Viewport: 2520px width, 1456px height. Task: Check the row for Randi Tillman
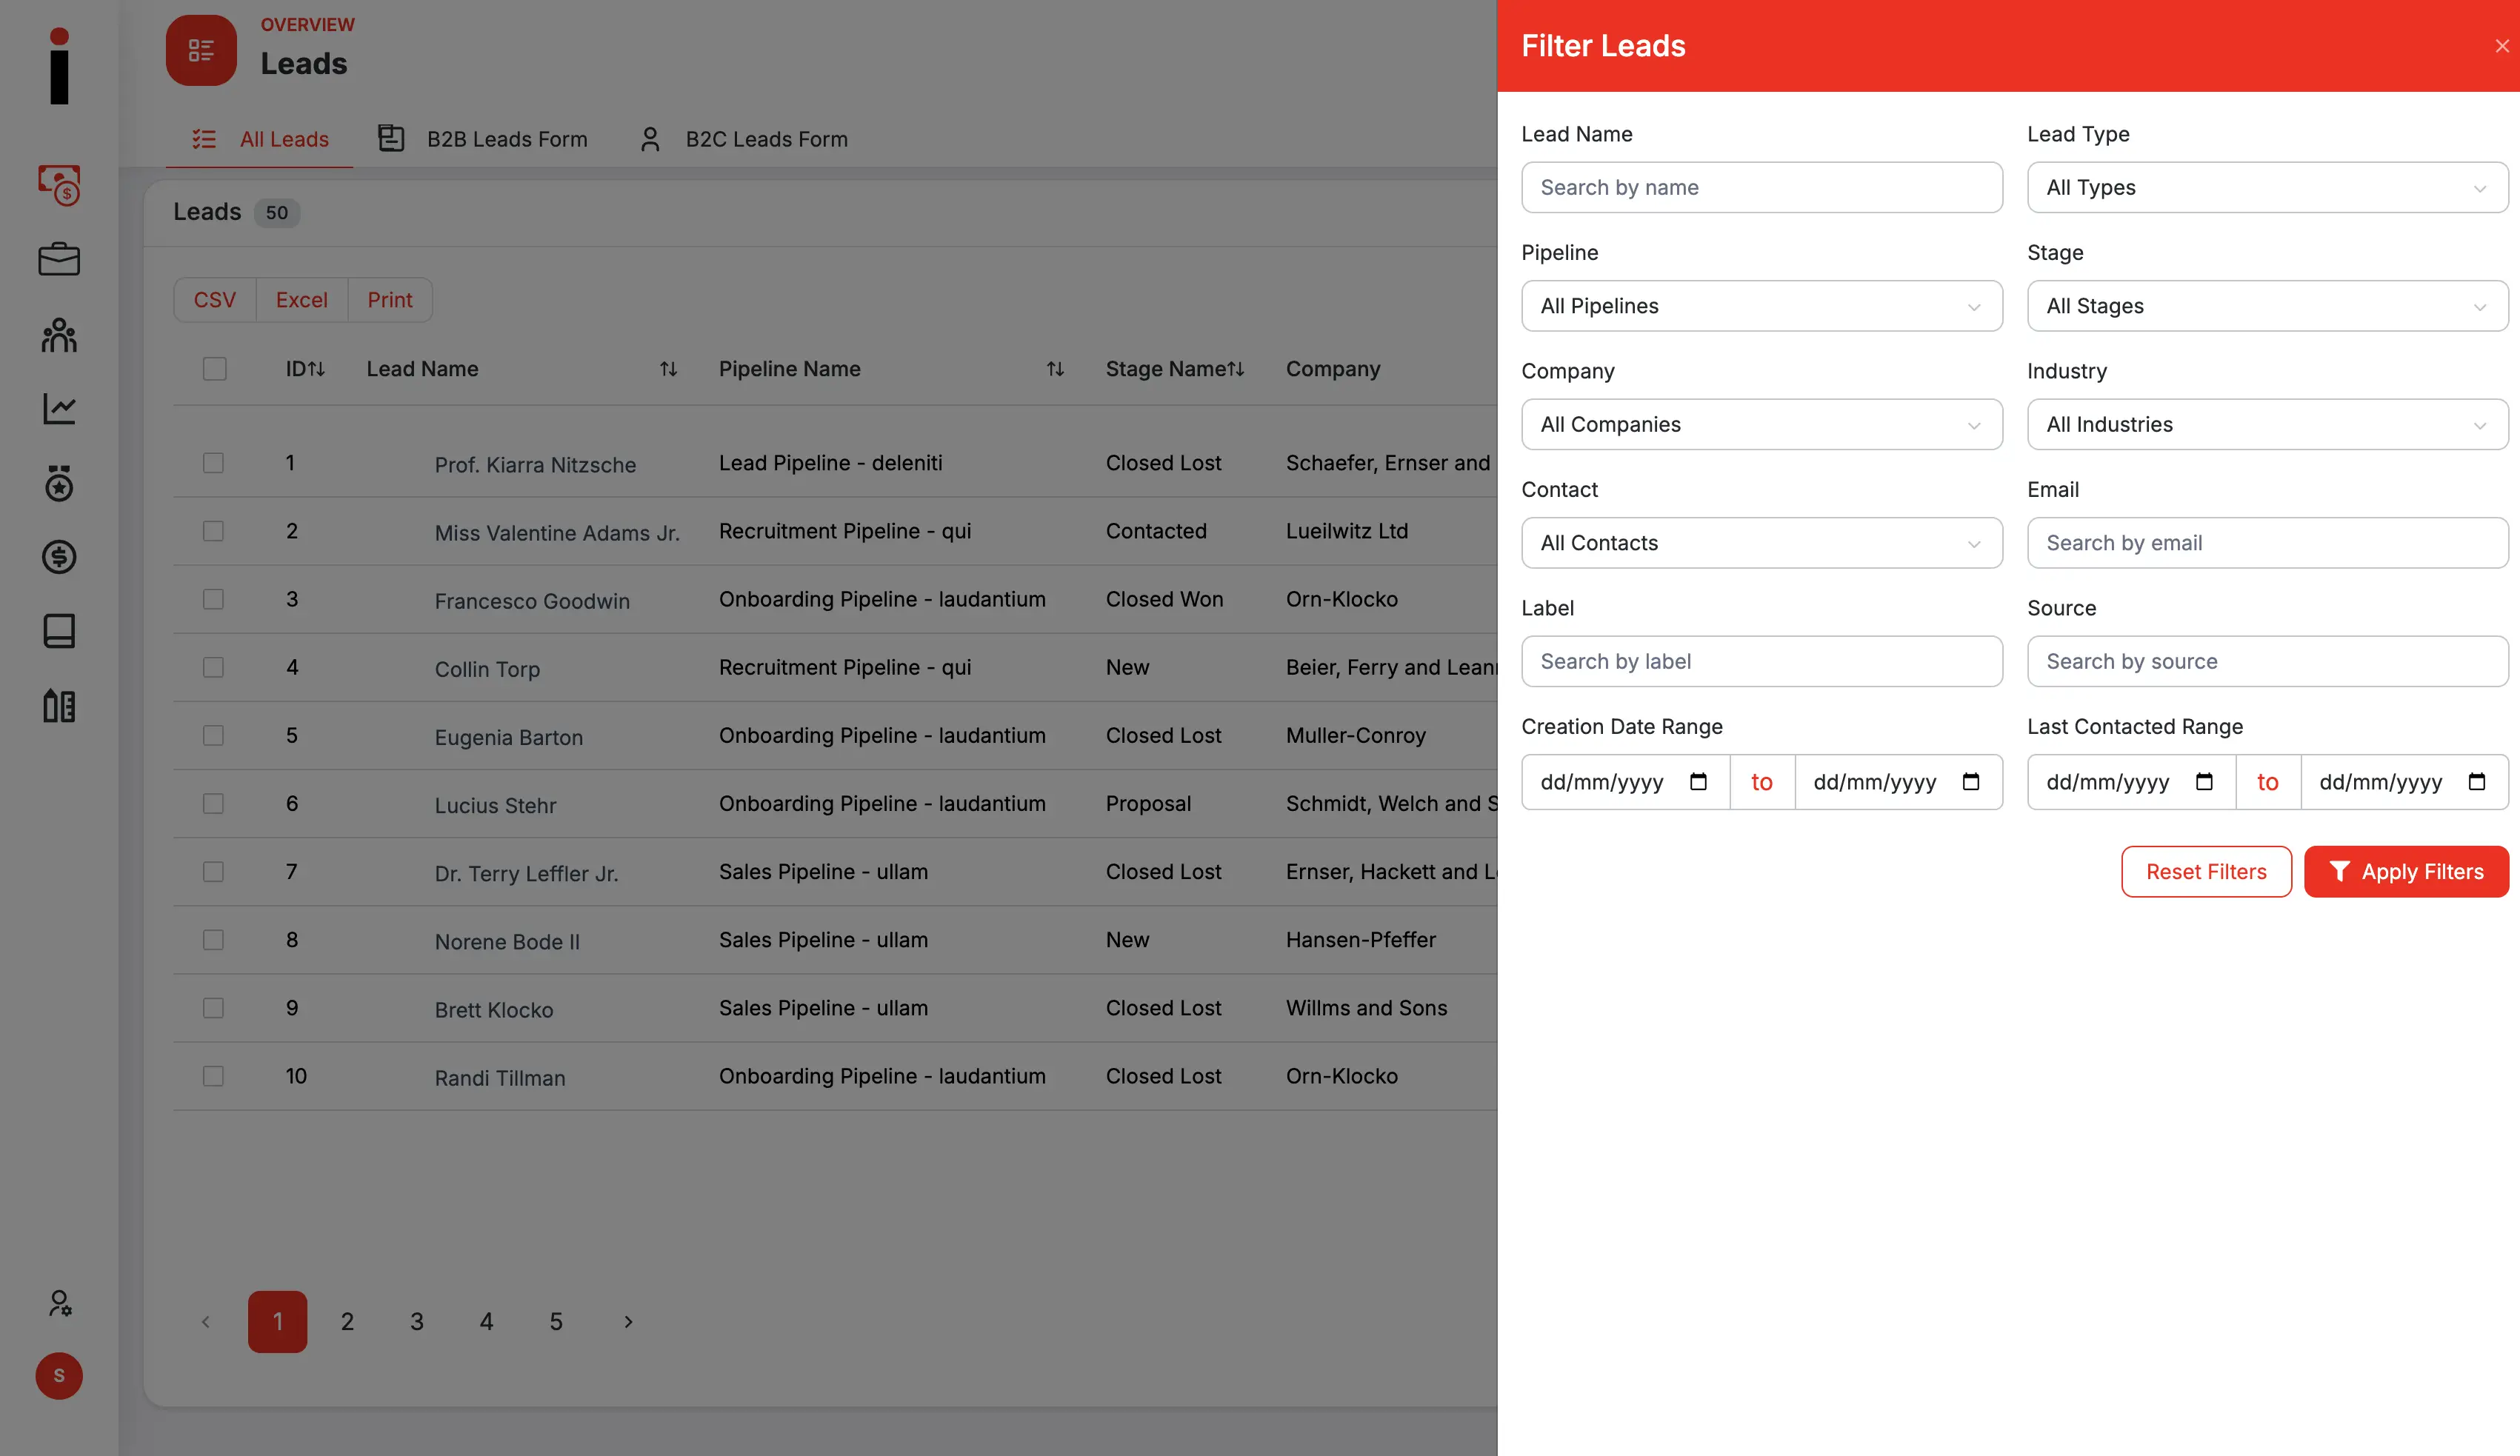click(213, 1076)
